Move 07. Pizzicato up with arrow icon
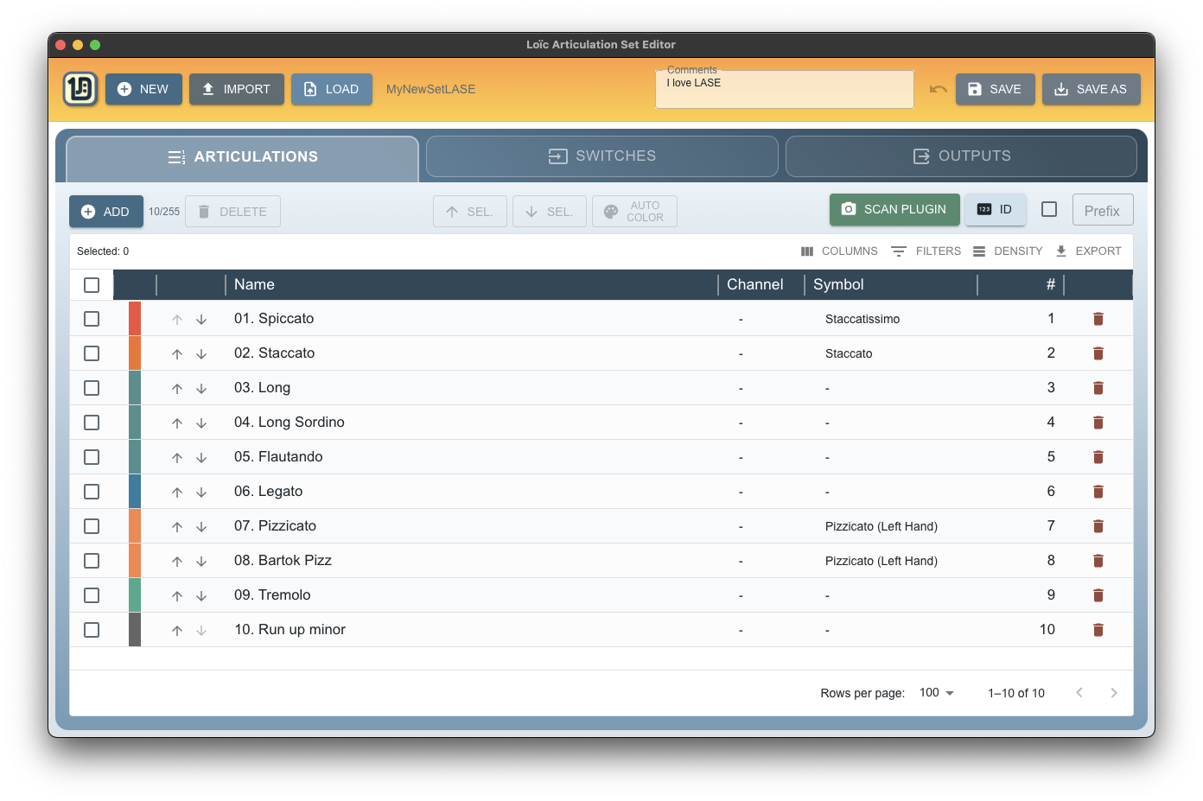This screenshot has width=1203, height=801. (x=177, y=527)
